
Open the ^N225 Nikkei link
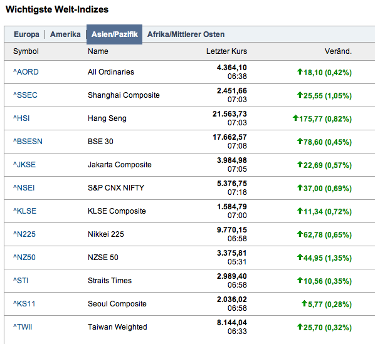click(24, 234)
